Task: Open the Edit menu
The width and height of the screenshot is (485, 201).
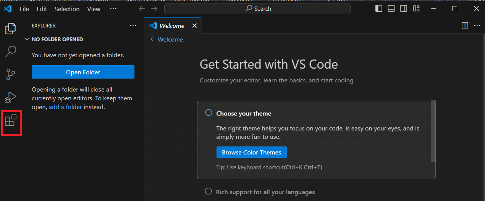Action: (42, 9)
